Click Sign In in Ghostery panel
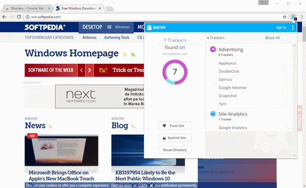The width and height of the screenshot is (306, 188). pyautogui.click(x=281, y=28)
